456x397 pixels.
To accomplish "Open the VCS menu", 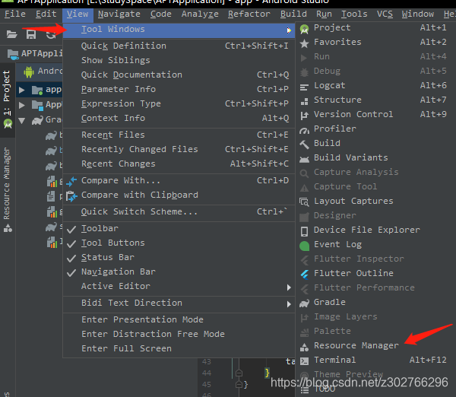I will [x=385, y=14].
